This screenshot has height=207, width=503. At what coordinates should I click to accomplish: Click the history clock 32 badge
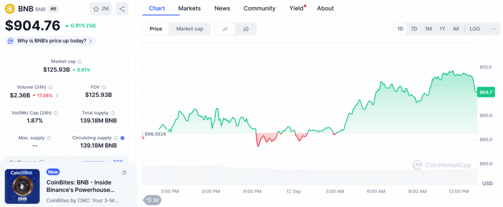pyautogui.click(x=152, y=200)
